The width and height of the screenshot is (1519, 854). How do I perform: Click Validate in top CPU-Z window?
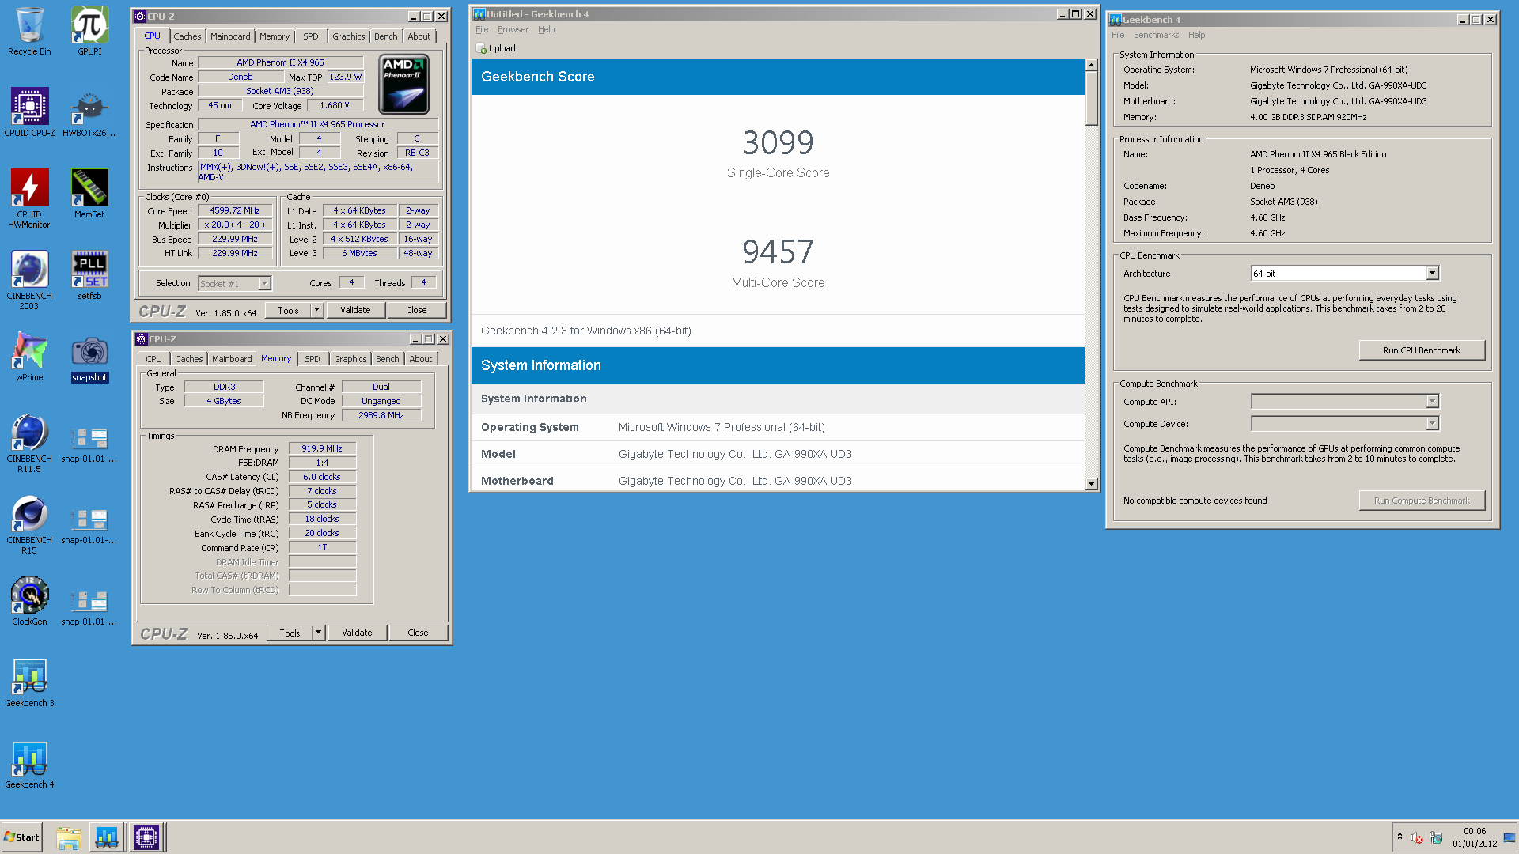pyautogui.click(x=355, y=311)
